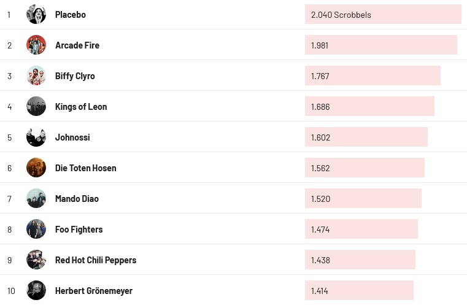This screenshot has height=305, width=467.
Task: Click Red Hot Chili Peppers avatar
Action: click(36, 260)
